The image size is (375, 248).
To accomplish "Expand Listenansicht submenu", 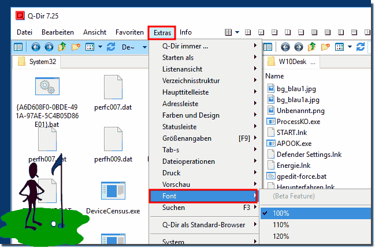I will pos(204,69).
